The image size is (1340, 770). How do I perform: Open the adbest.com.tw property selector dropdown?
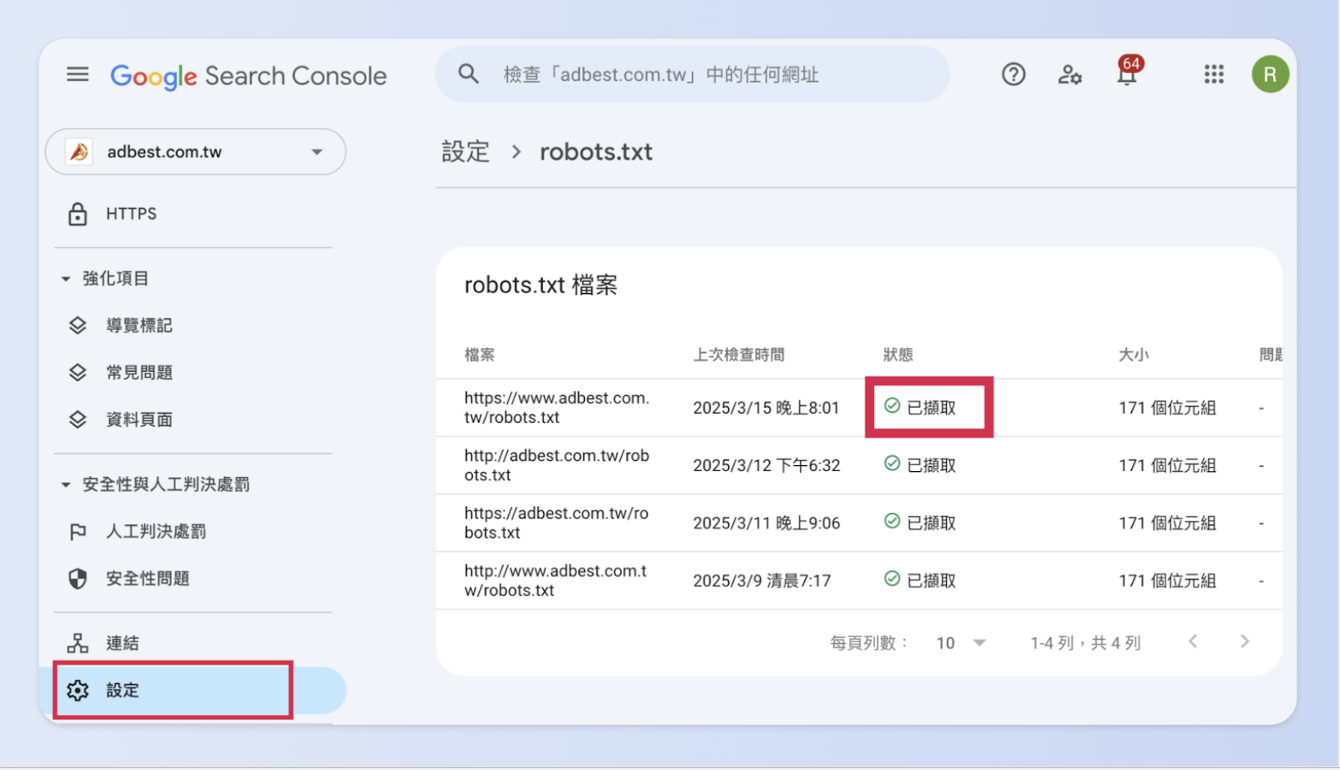196,152
